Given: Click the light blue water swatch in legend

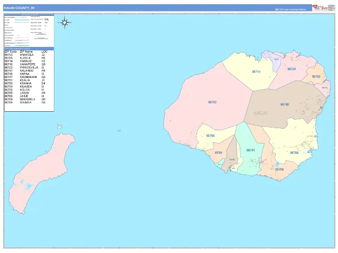Looking at the screenshot, I should pyautogui.click(x=22, y=20).
